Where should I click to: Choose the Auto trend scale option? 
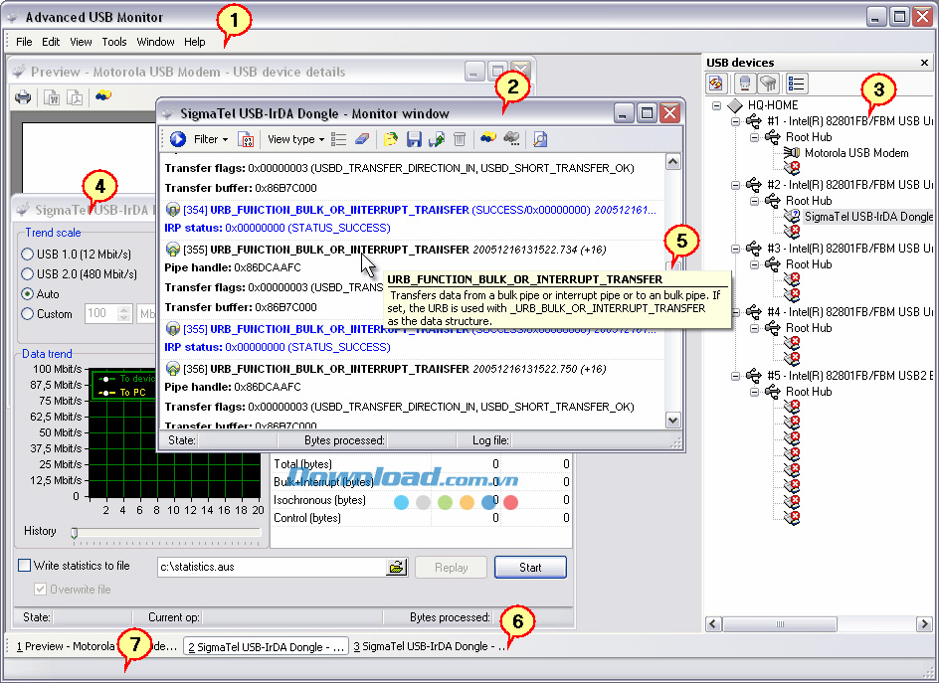[x=40, y=294]
